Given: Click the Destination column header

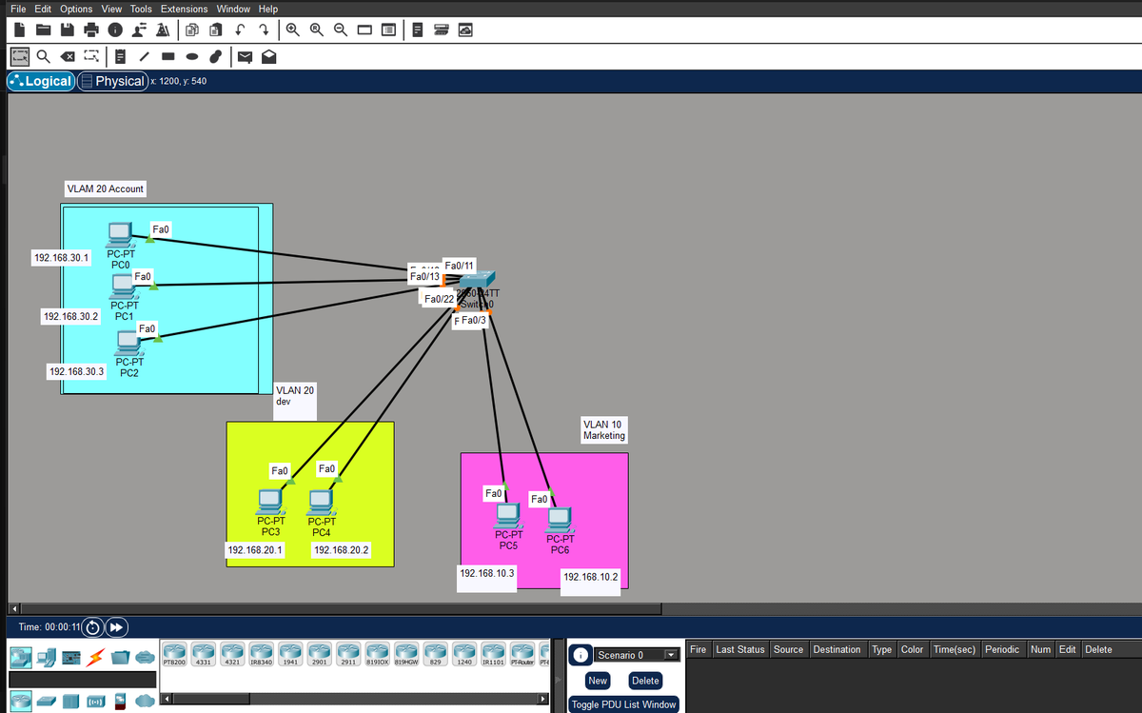Looking at the screenshot, I should pos(837,649).
